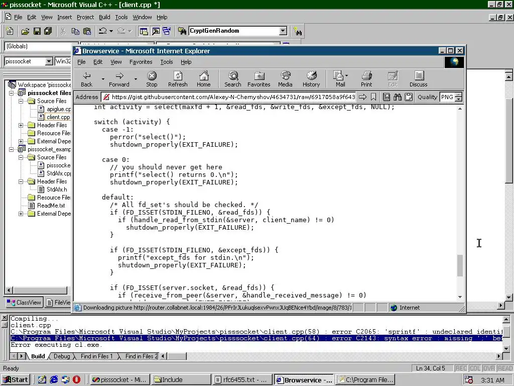Open the Undo history dropdown arrow

pos(111,31)
